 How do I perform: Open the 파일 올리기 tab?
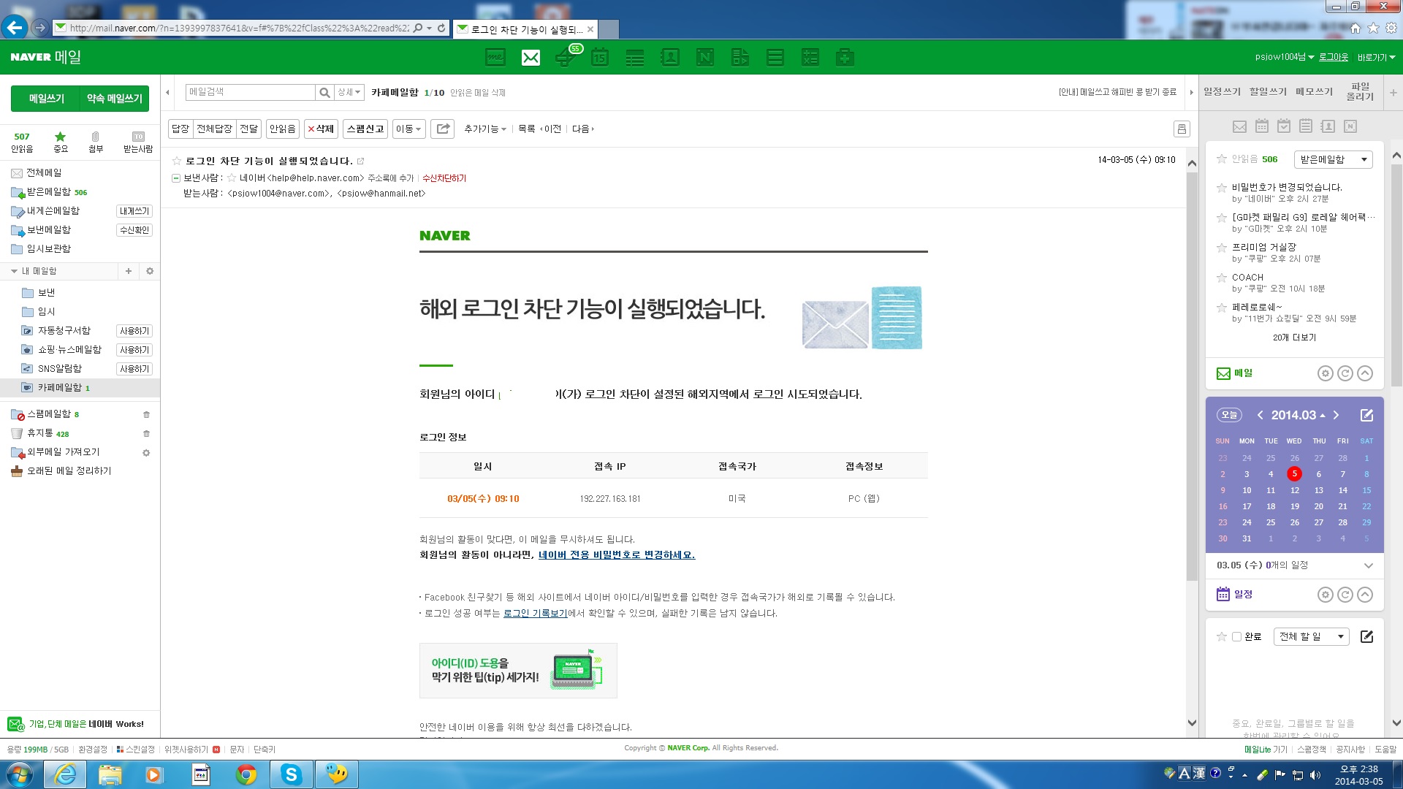1360,91
